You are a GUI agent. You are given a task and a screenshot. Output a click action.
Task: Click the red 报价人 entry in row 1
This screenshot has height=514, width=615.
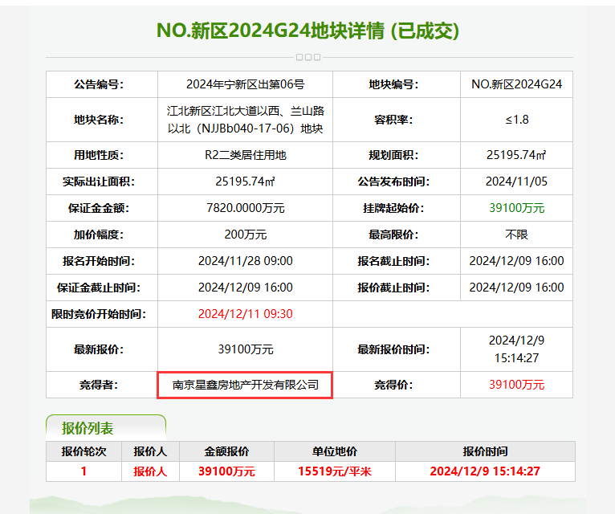[150, 471]
